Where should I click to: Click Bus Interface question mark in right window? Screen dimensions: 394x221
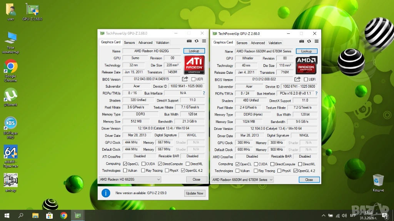[x=316, y=93]
